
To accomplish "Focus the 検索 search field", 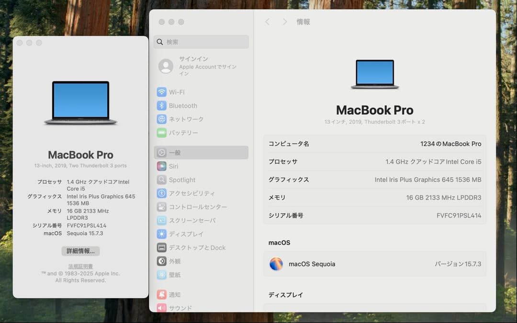I will [201, 42].
